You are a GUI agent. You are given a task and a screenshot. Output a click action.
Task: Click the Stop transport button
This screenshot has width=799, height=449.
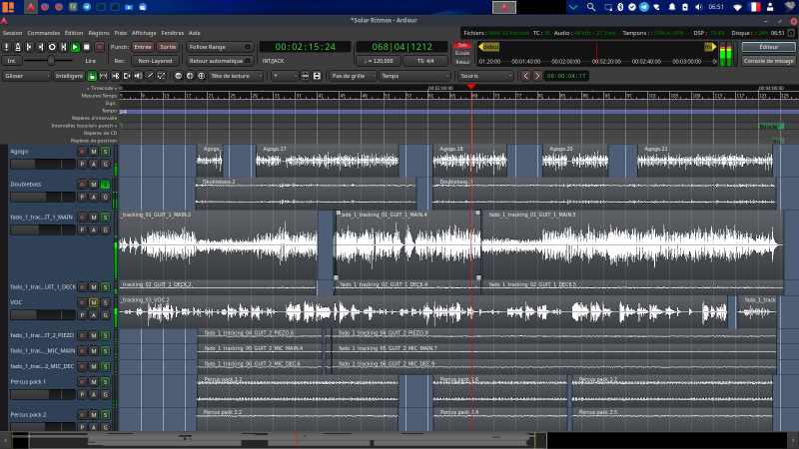pyautogui.click(x=87, y=47)
